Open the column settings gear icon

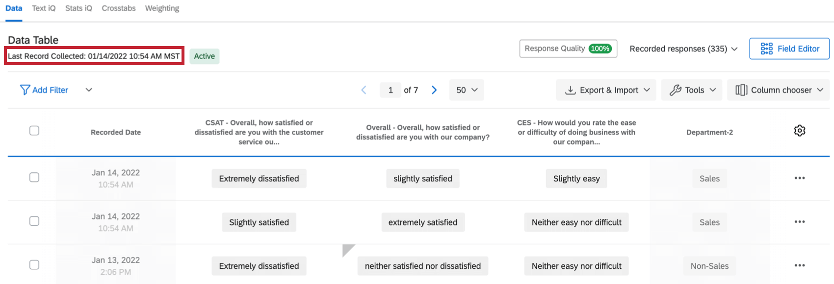[800, 130]
